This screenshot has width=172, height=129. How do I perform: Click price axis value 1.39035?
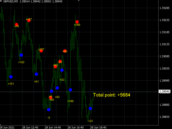[x=164, y=69]
